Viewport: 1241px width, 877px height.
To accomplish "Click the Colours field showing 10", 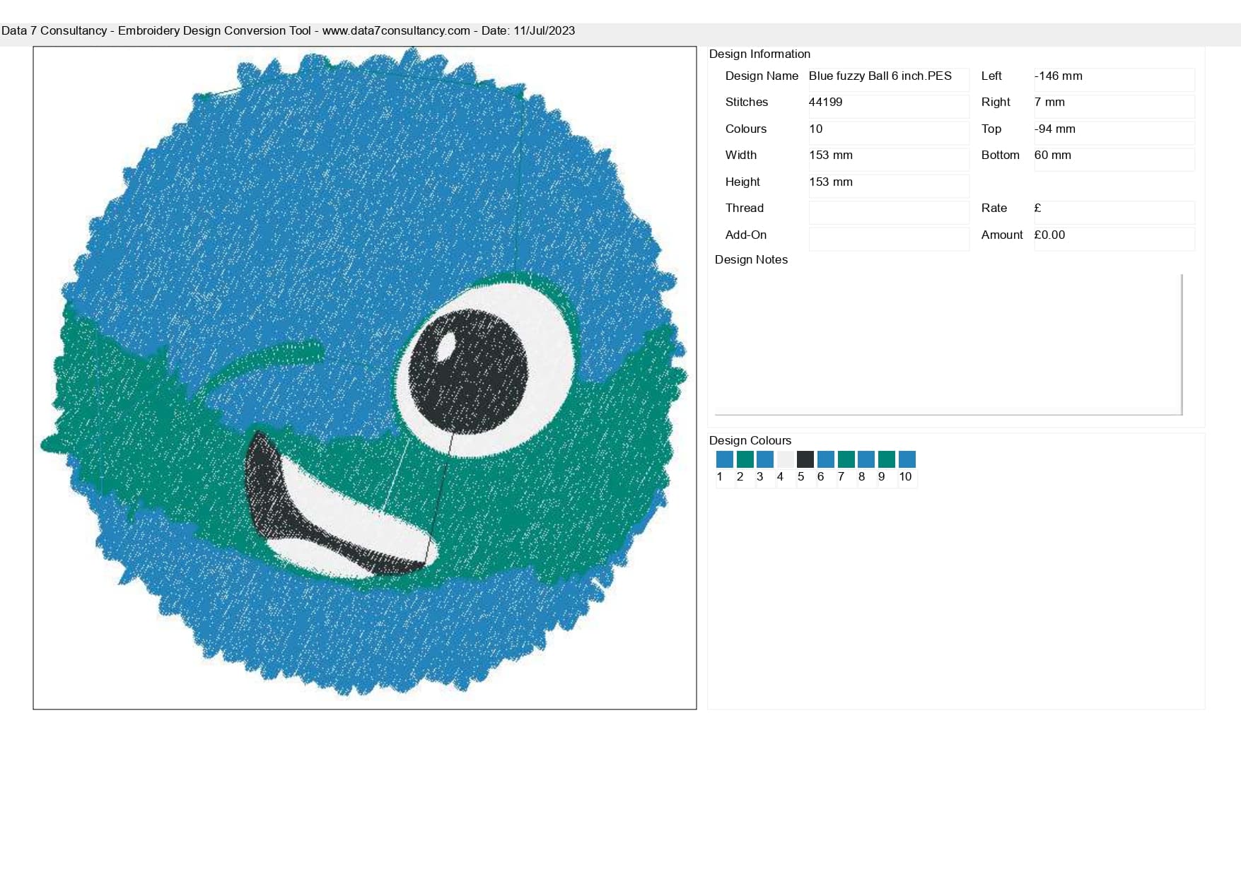I will 888,132.
